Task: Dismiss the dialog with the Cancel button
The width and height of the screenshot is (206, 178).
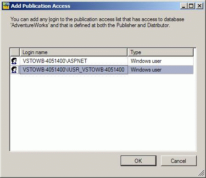Action: point(178,161)
